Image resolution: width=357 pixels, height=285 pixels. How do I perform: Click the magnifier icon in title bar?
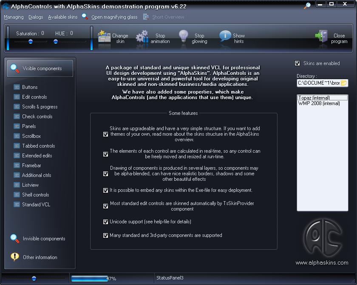point(307,6)
